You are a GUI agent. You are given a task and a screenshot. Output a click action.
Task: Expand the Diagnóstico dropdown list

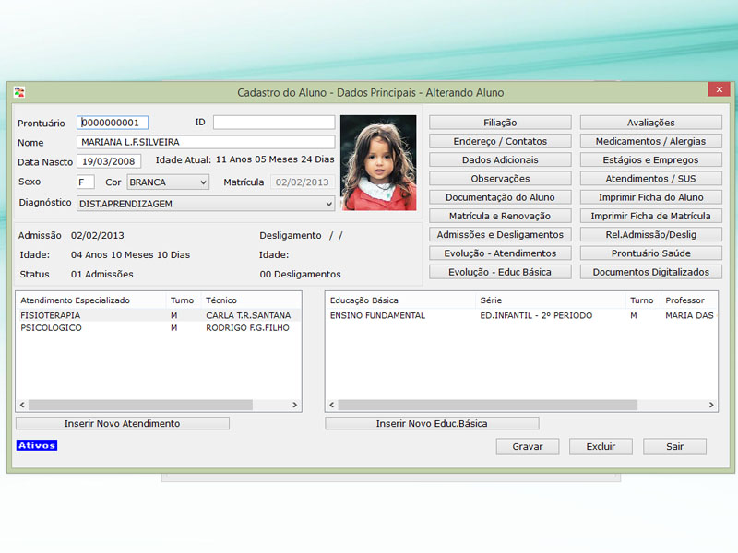coord(329,204)
